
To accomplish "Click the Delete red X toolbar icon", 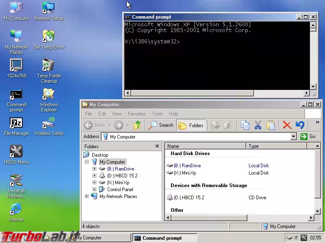I will 287,125.
